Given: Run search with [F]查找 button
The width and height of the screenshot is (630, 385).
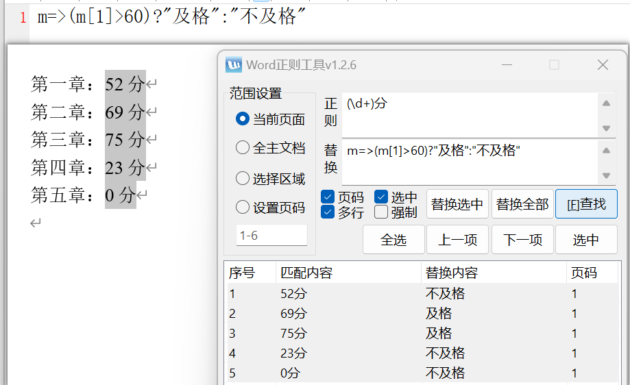Looking at the screenshot, I should point(586,204).
